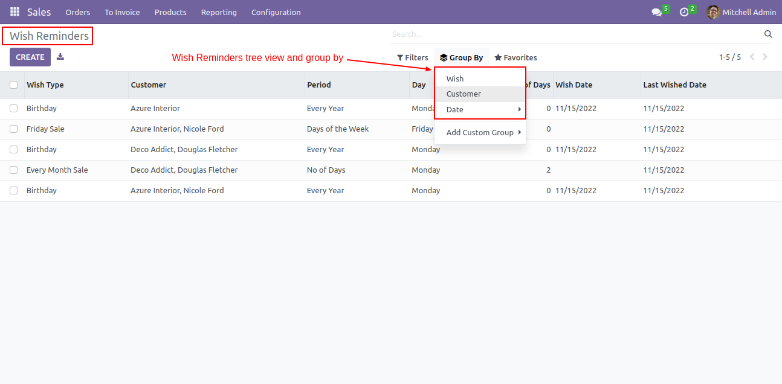Click the Wish Reminders breadcrumb title

pos(49,36)
